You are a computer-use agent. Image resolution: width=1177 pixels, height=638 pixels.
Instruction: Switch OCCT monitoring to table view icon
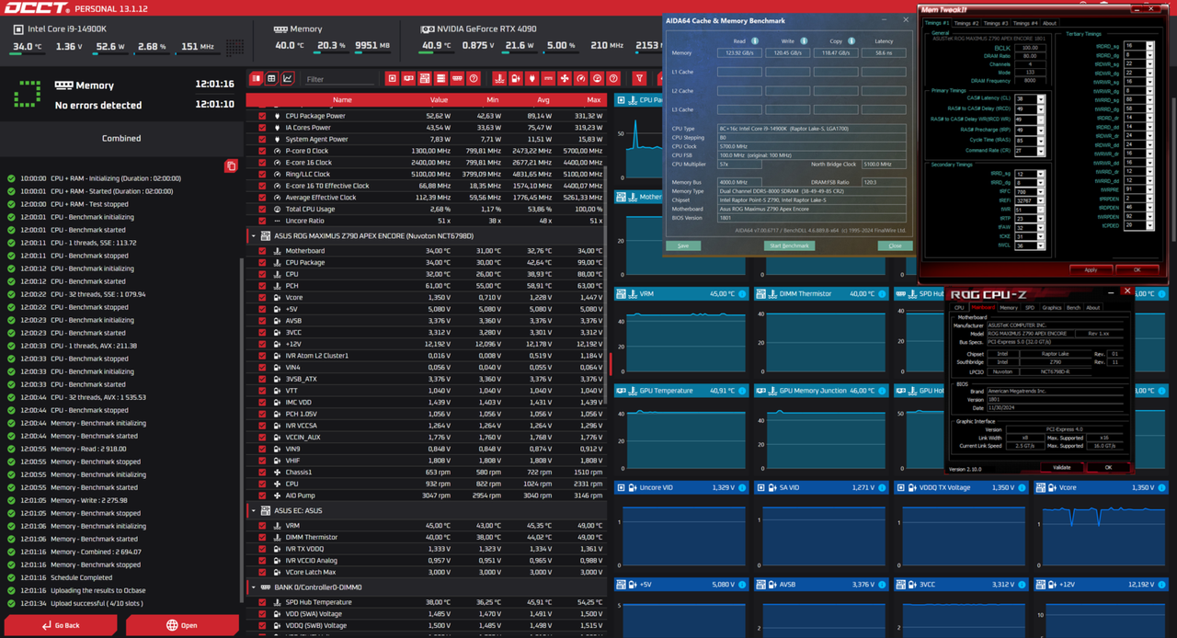pos(271,79)
